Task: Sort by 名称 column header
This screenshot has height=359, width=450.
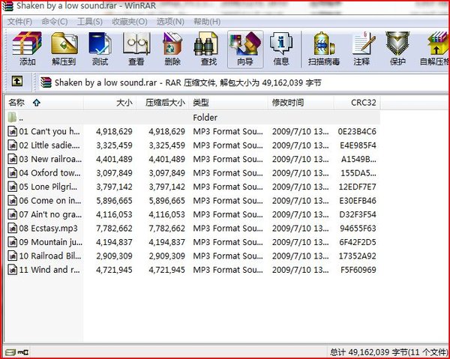Action: tap(44, 103)
